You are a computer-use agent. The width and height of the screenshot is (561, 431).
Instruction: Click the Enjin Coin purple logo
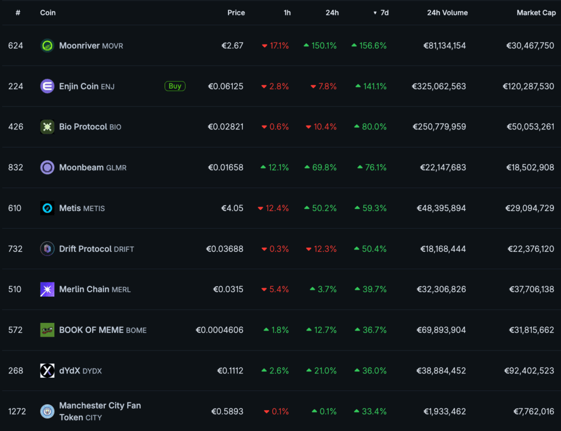(x=47, y=86)
